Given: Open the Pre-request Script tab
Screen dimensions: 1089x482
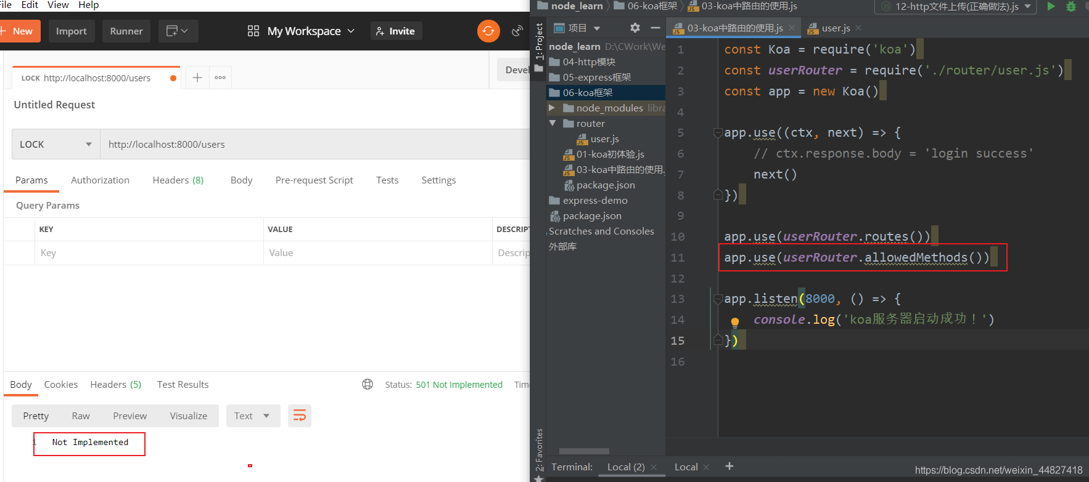Looking at the screenshot, I should [x=314, y=180].
